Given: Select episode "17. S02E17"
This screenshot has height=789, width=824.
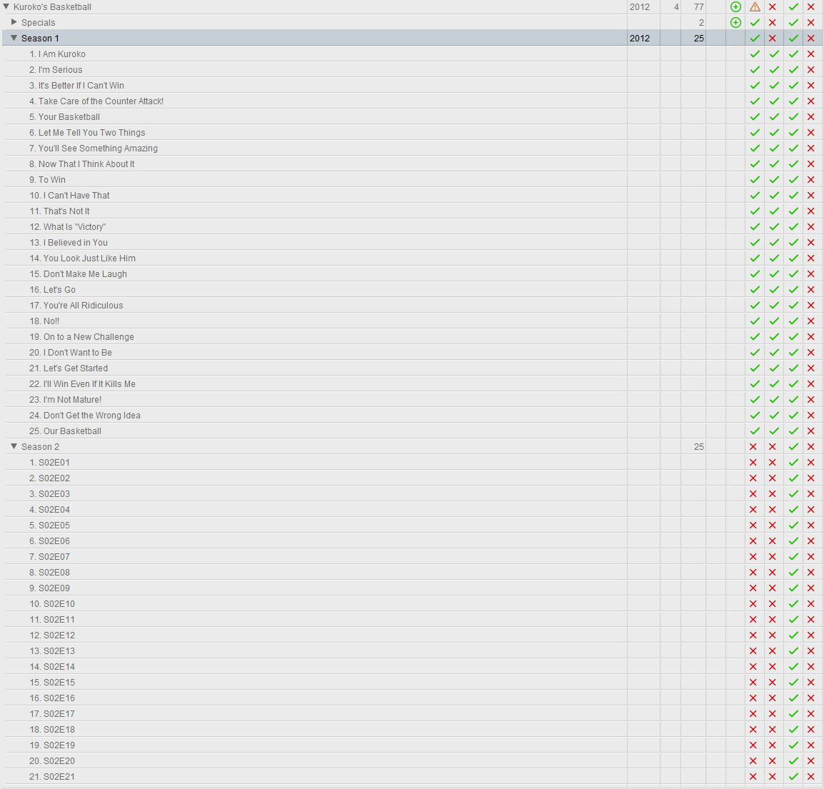Looking at the screenshot, I should coord(52,714).
